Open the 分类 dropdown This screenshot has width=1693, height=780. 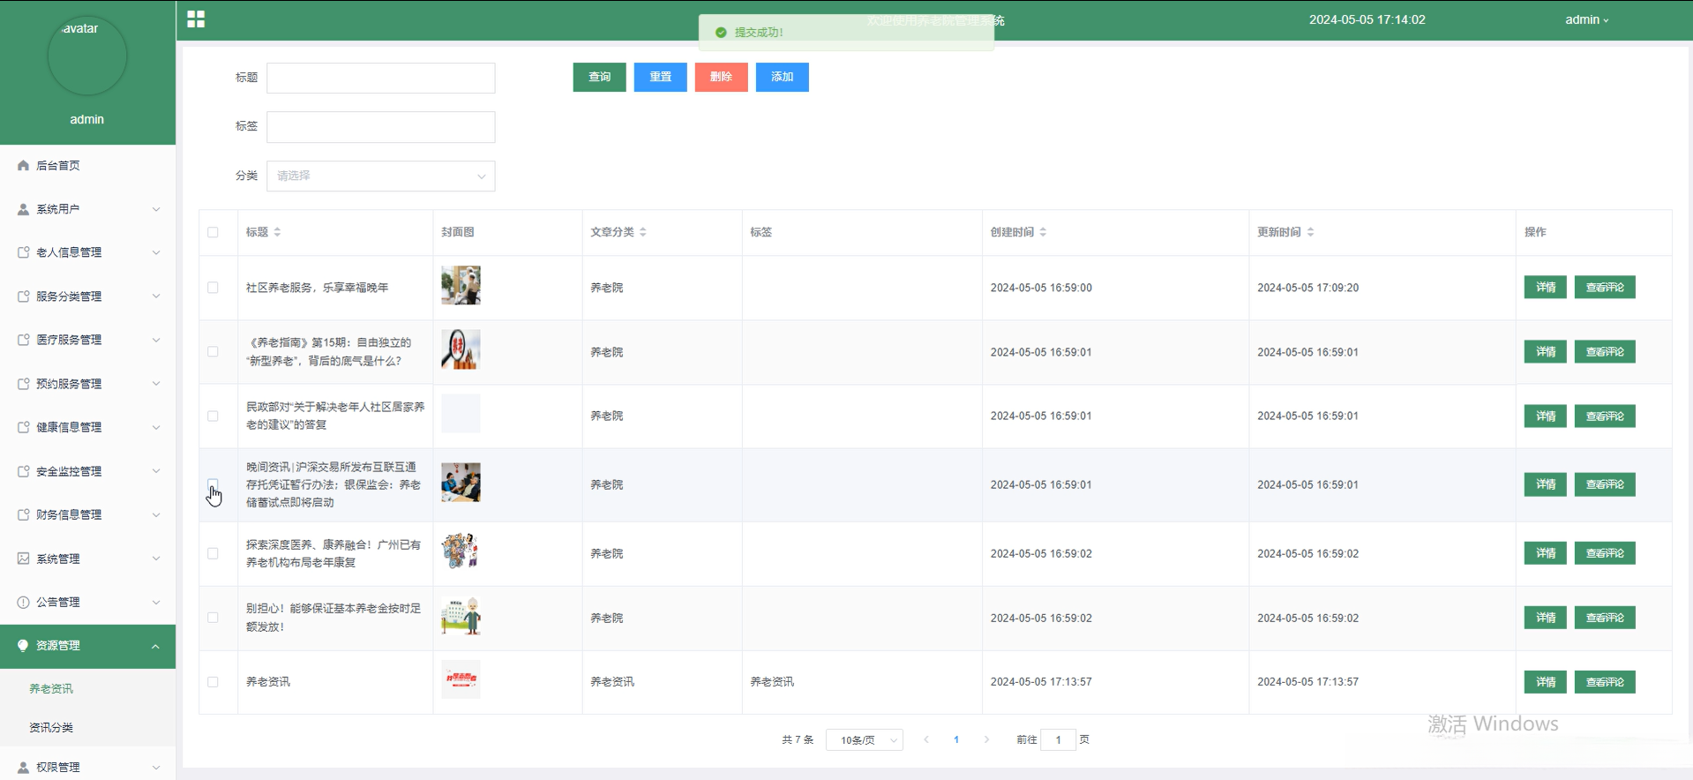(381, 176)
